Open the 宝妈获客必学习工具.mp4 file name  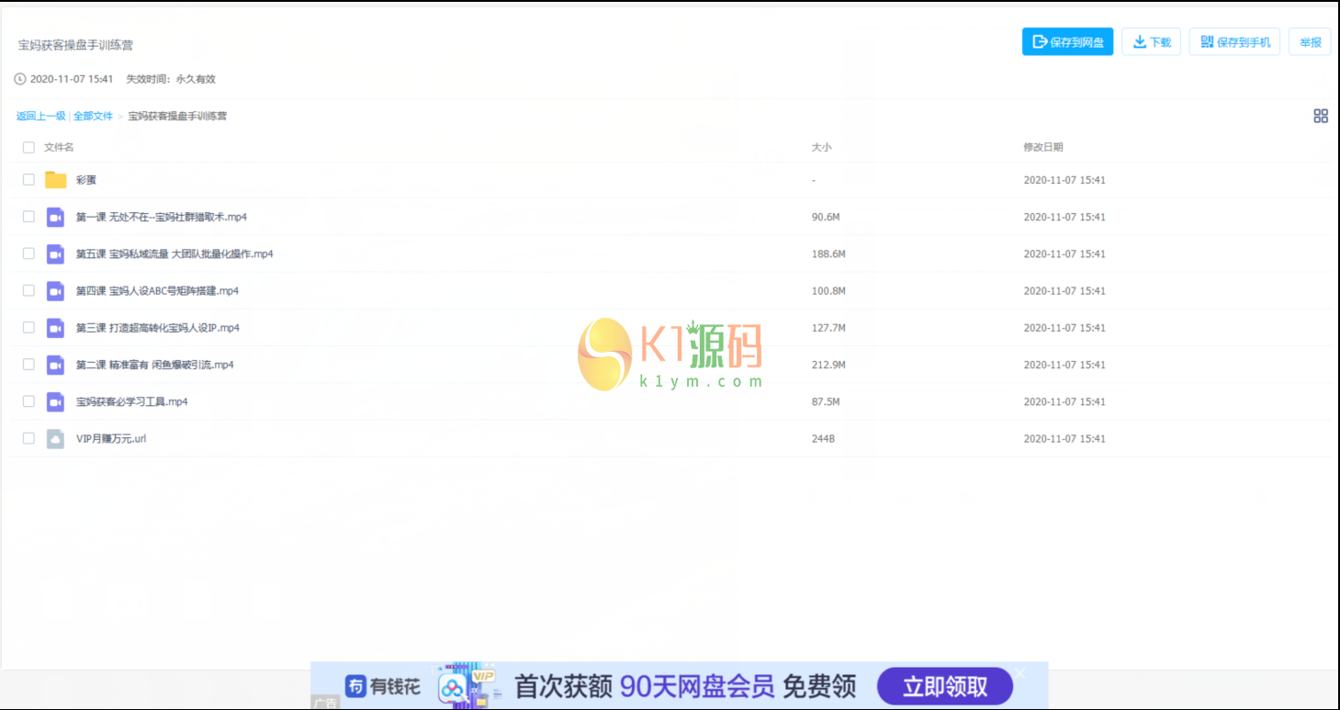click(x=132, y=401)
